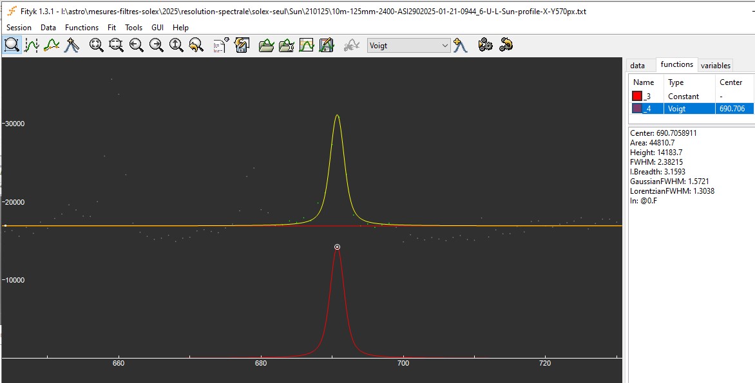Image resolution: width=755 pixels, height=383 pixels.
Task: Start fitting with the gears icon
Action: tap(486, 45)
